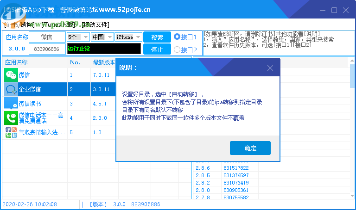
Task: Click the 气泡表情输入法 app icon
Action: [11, 132]
